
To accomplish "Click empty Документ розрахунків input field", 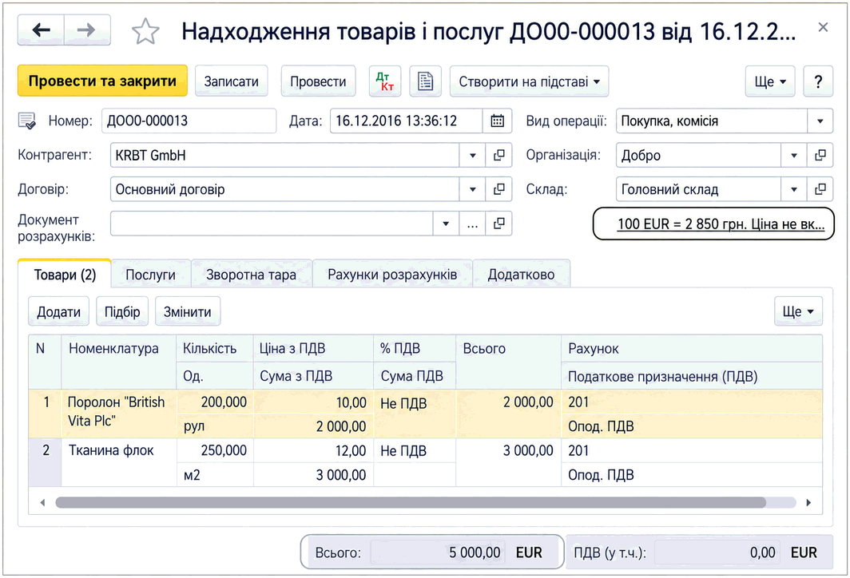I will (x=272, y=224).
